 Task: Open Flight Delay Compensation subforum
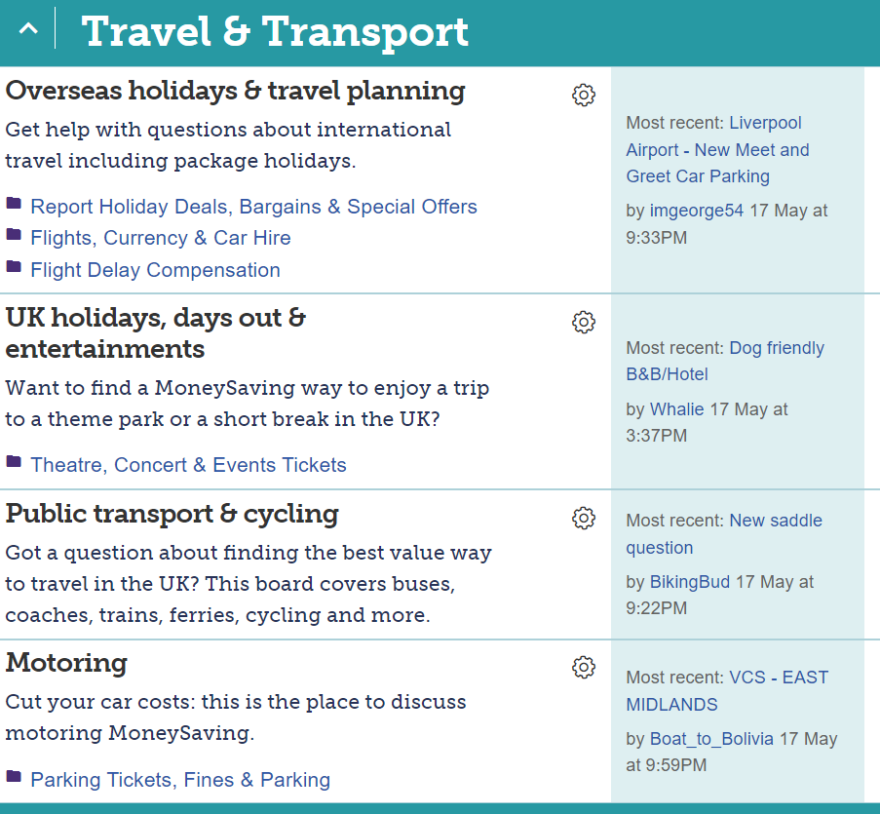156,270
